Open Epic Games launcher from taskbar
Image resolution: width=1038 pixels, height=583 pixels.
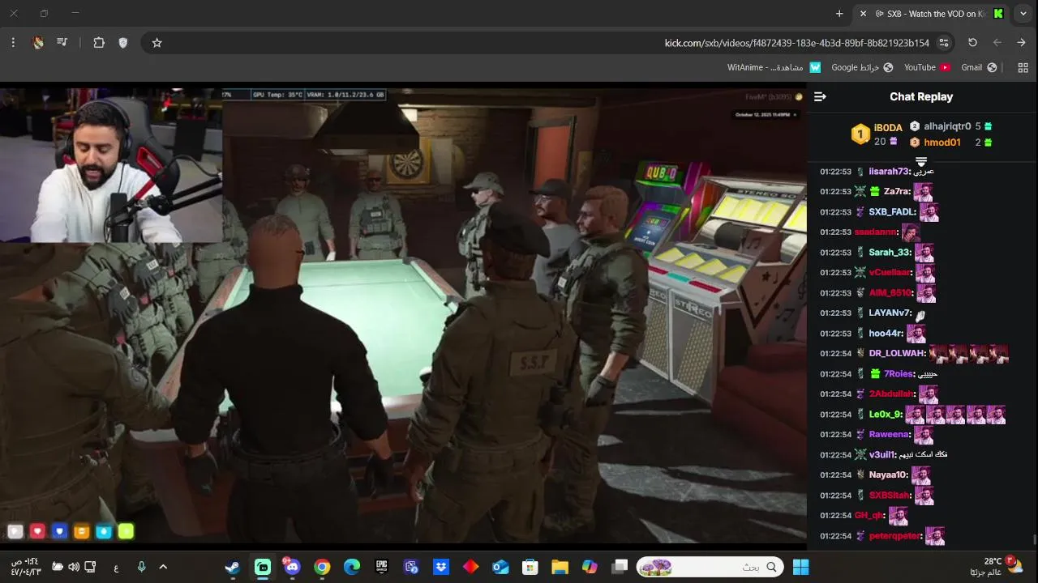381,567
